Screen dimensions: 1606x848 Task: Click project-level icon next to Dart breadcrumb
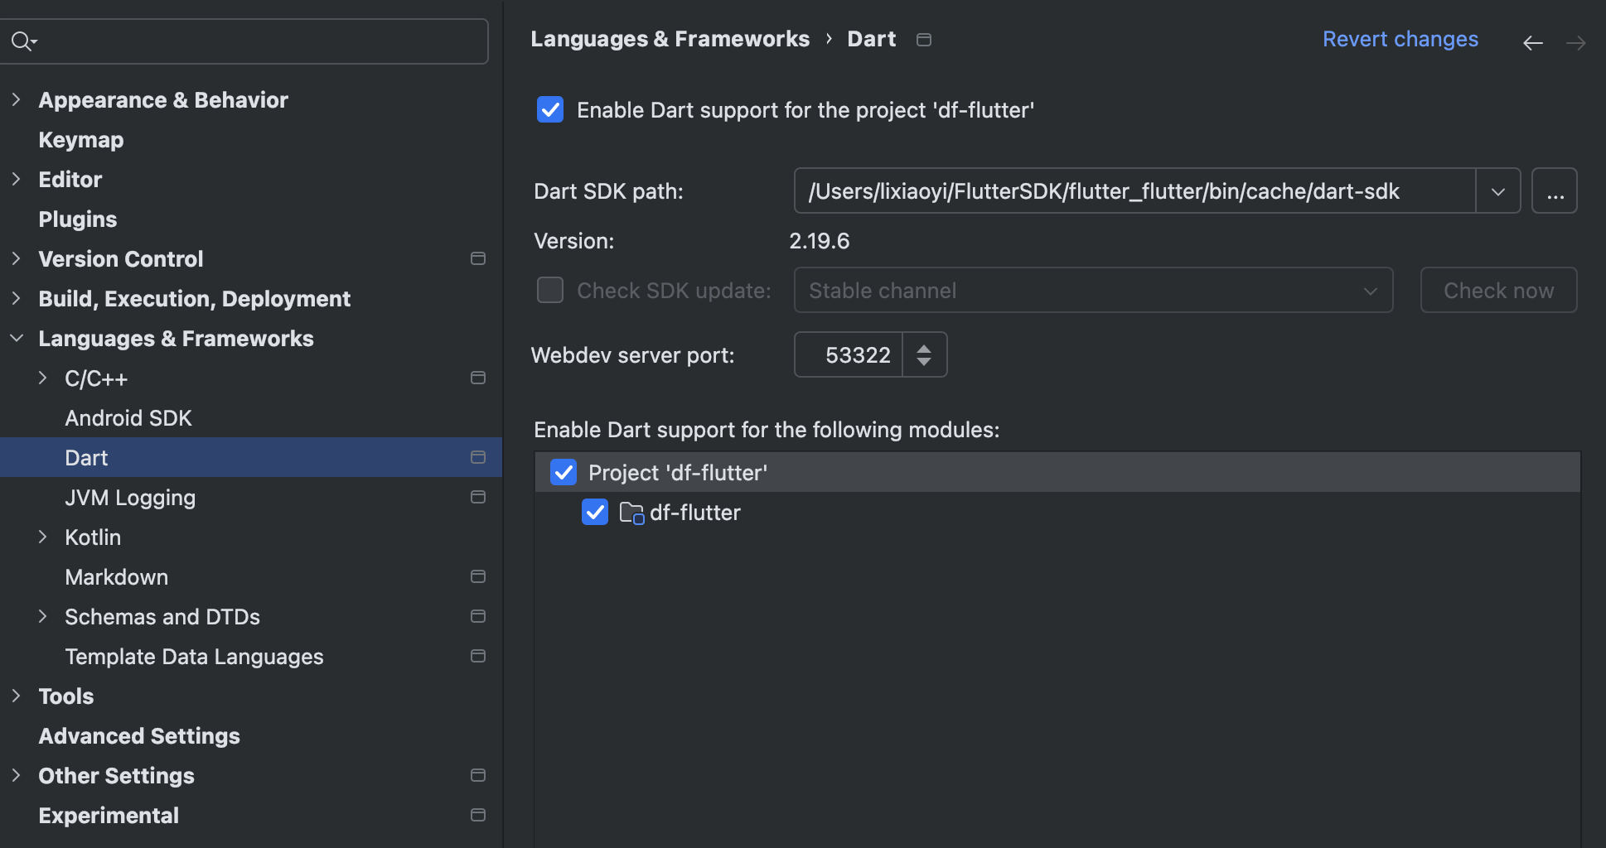tap(924, 40)
